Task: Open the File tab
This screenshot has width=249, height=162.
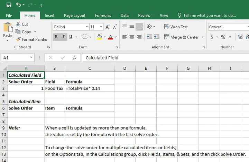Action: coord(9,16)
